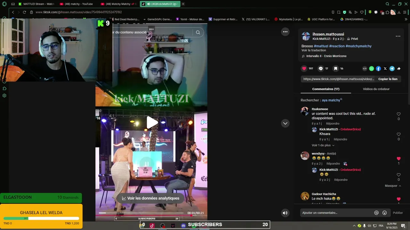Click the green ad blocker shield
410x230 pixels.
click(344, 12)
